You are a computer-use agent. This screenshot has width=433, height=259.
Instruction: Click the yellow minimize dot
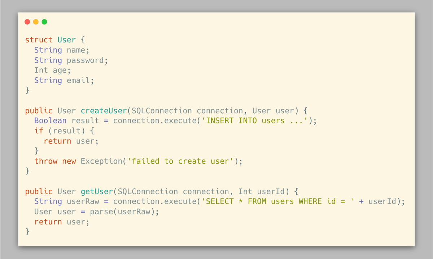tap(36, 22)
